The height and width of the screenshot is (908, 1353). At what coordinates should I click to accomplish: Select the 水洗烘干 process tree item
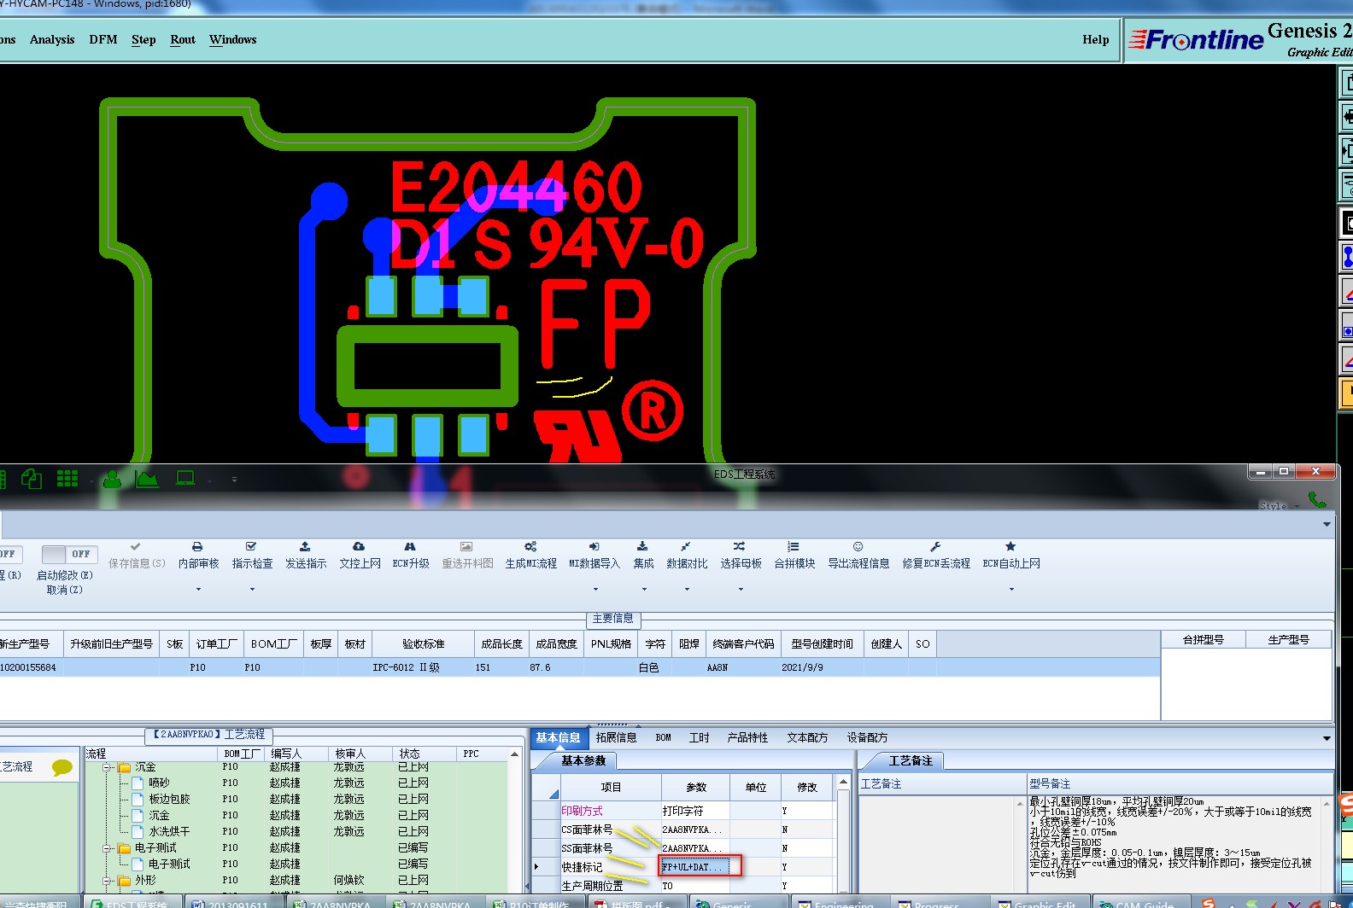click(169, 831)
